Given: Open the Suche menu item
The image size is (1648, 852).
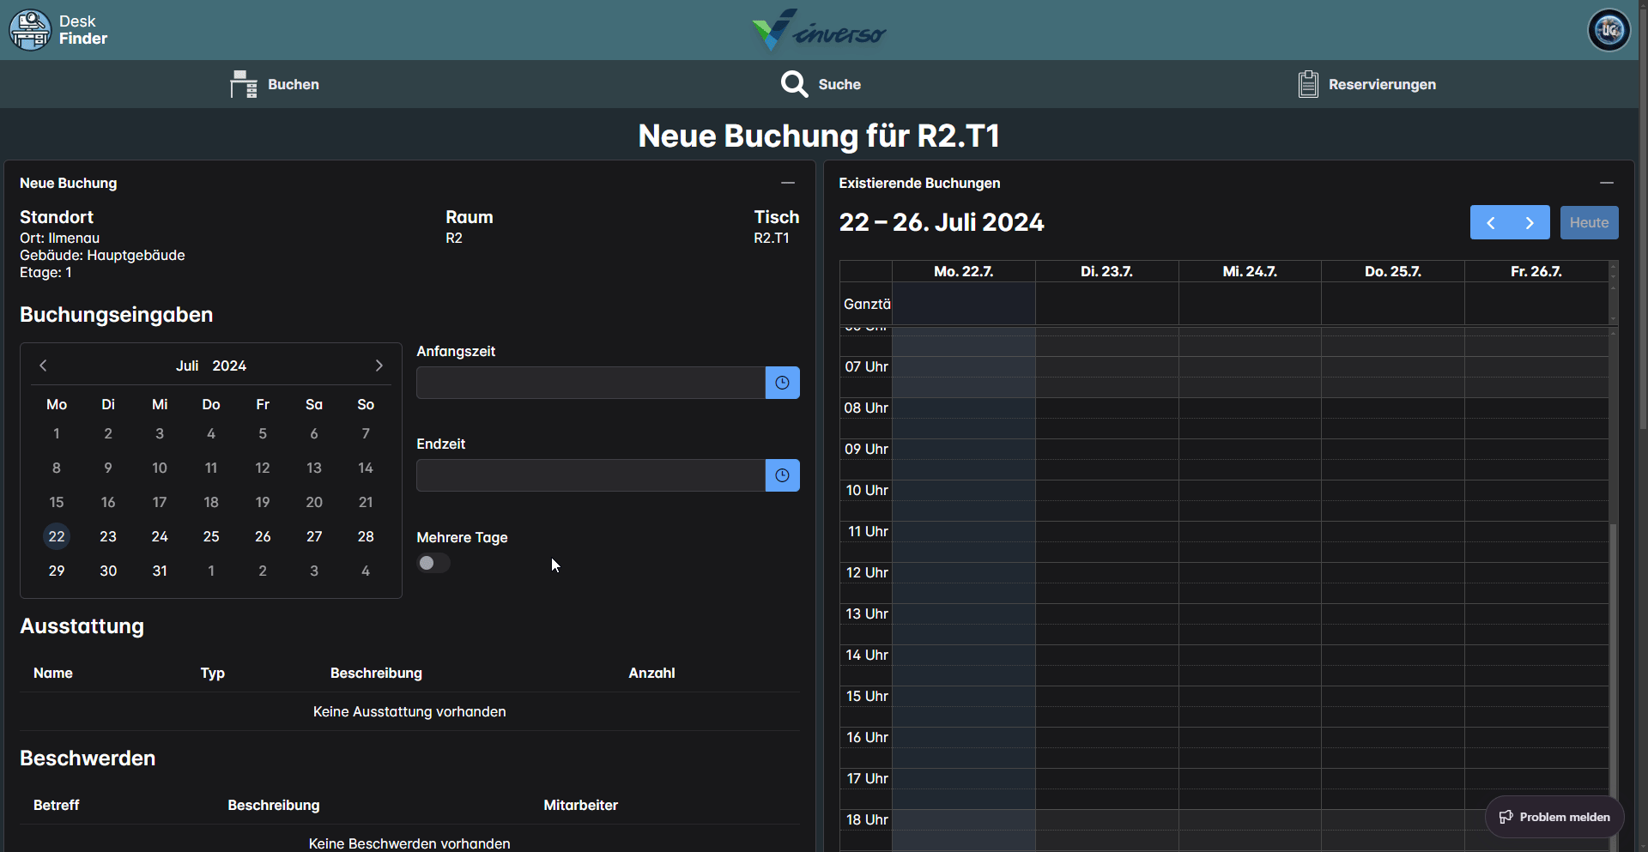Looking at the screenshot, I should point(821,84).
